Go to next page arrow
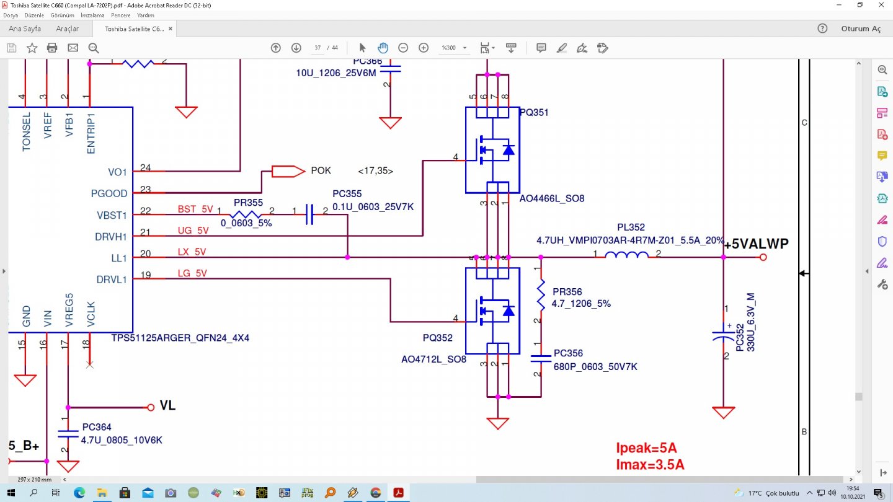The image size is (893, 502). pos(296,48)
